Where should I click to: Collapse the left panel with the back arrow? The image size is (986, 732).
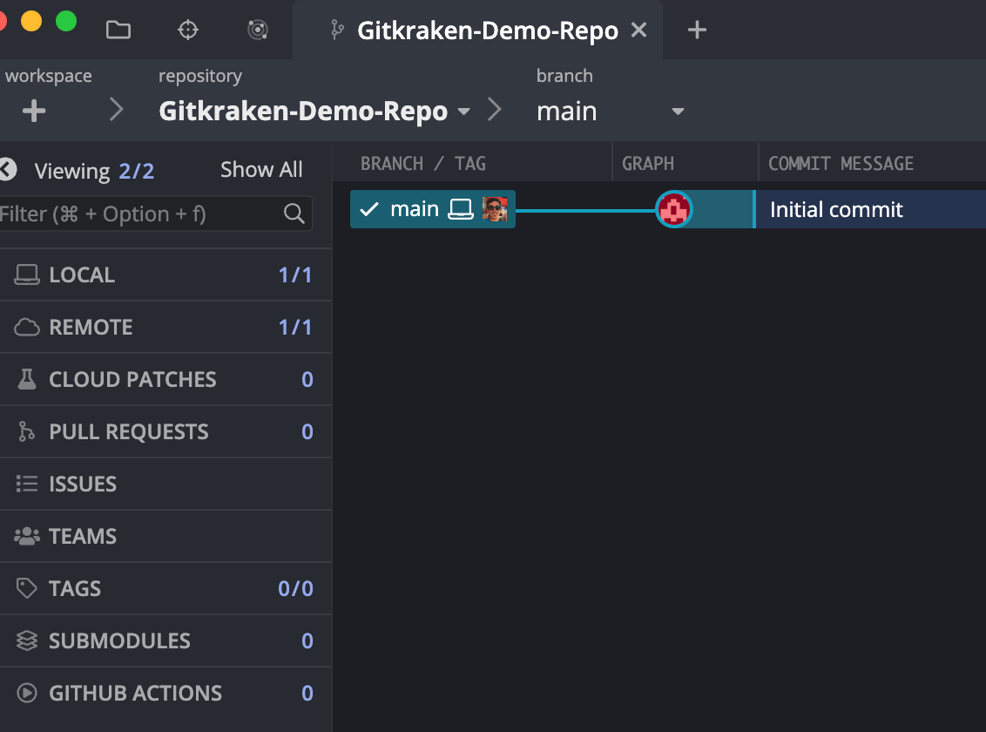(x=8, y=169)
